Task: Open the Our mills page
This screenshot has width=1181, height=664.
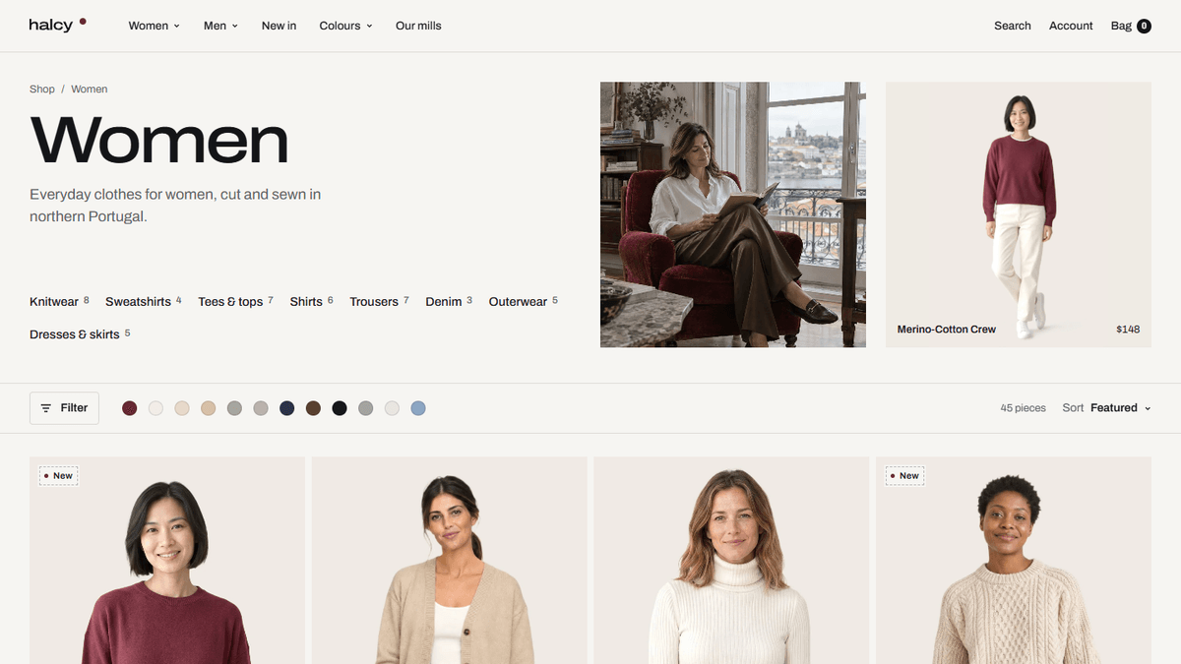Action: point(418,26)
